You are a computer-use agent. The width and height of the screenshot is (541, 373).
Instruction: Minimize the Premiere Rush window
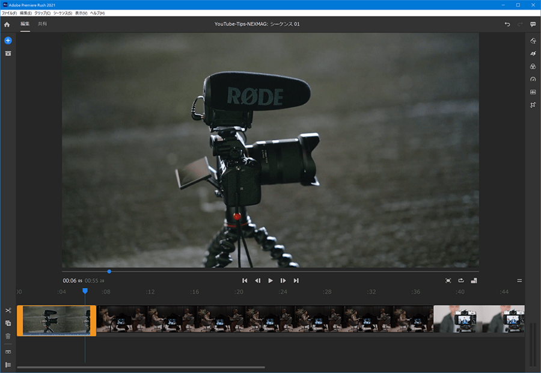[503, 5]
